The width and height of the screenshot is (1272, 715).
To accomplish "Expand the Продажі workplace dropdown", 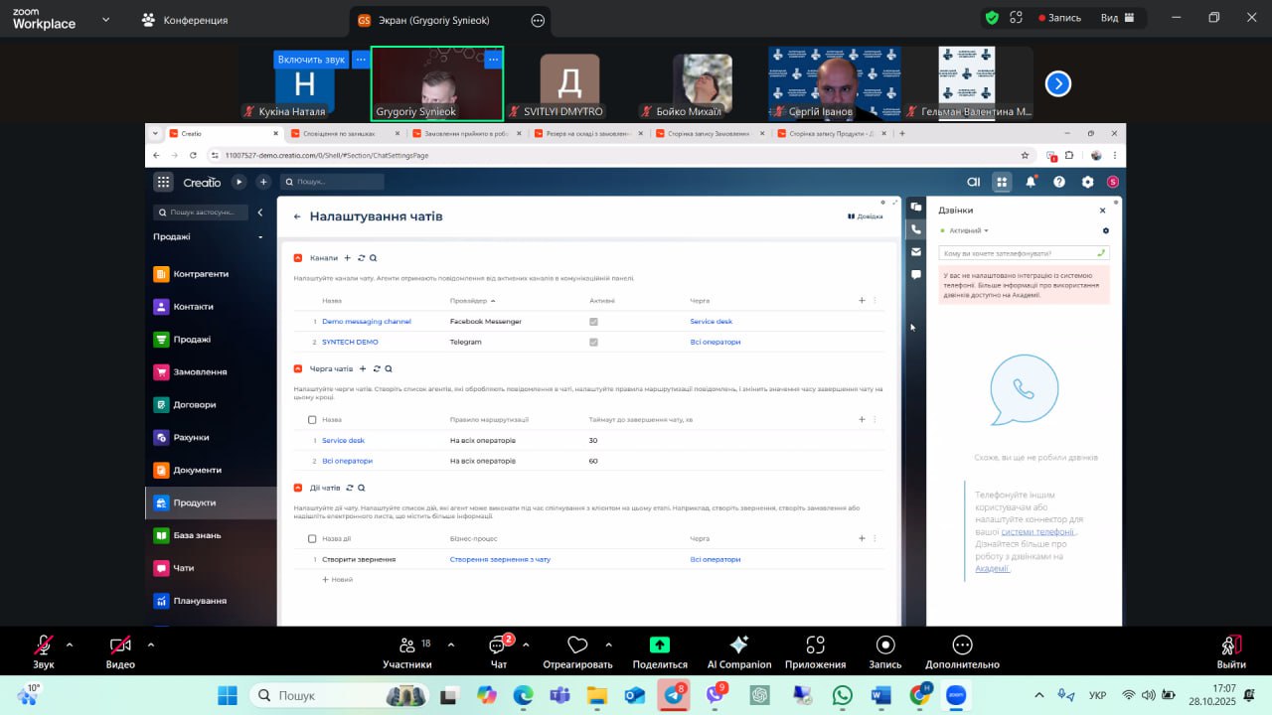I will point(260,237).
